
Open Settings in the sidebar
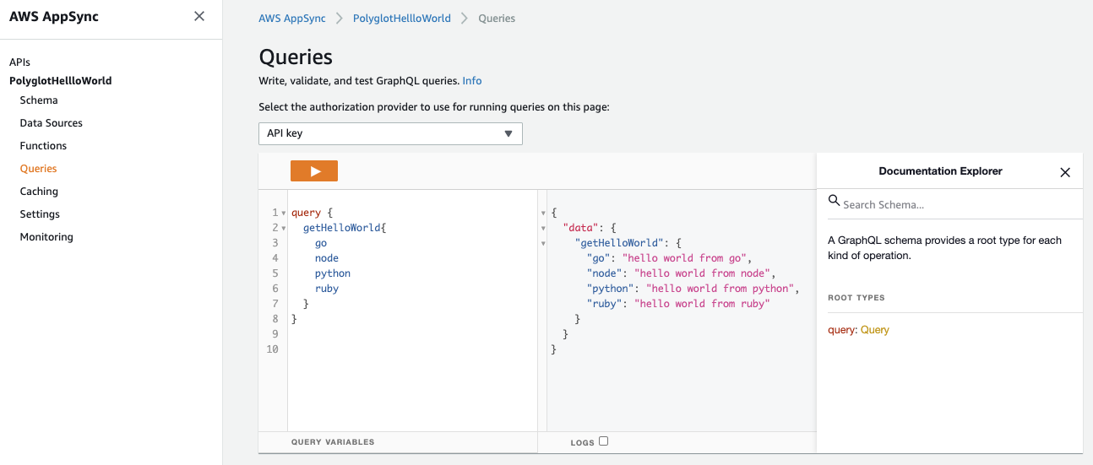40,214
